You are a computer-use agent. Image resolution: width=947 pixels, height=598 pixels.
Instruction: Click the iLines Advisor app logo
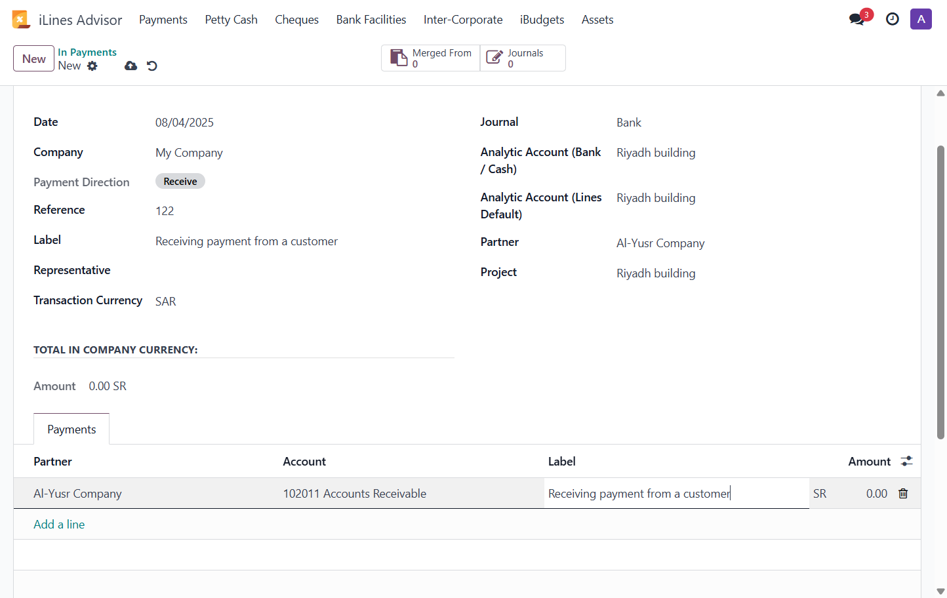pyautogui.click(x=21, y=20)
